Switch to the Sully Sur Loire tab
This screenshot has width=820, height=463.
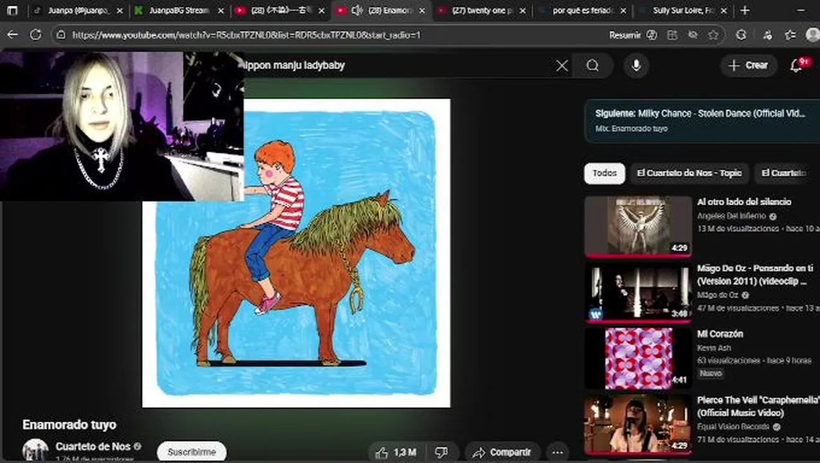click(683, 10)
